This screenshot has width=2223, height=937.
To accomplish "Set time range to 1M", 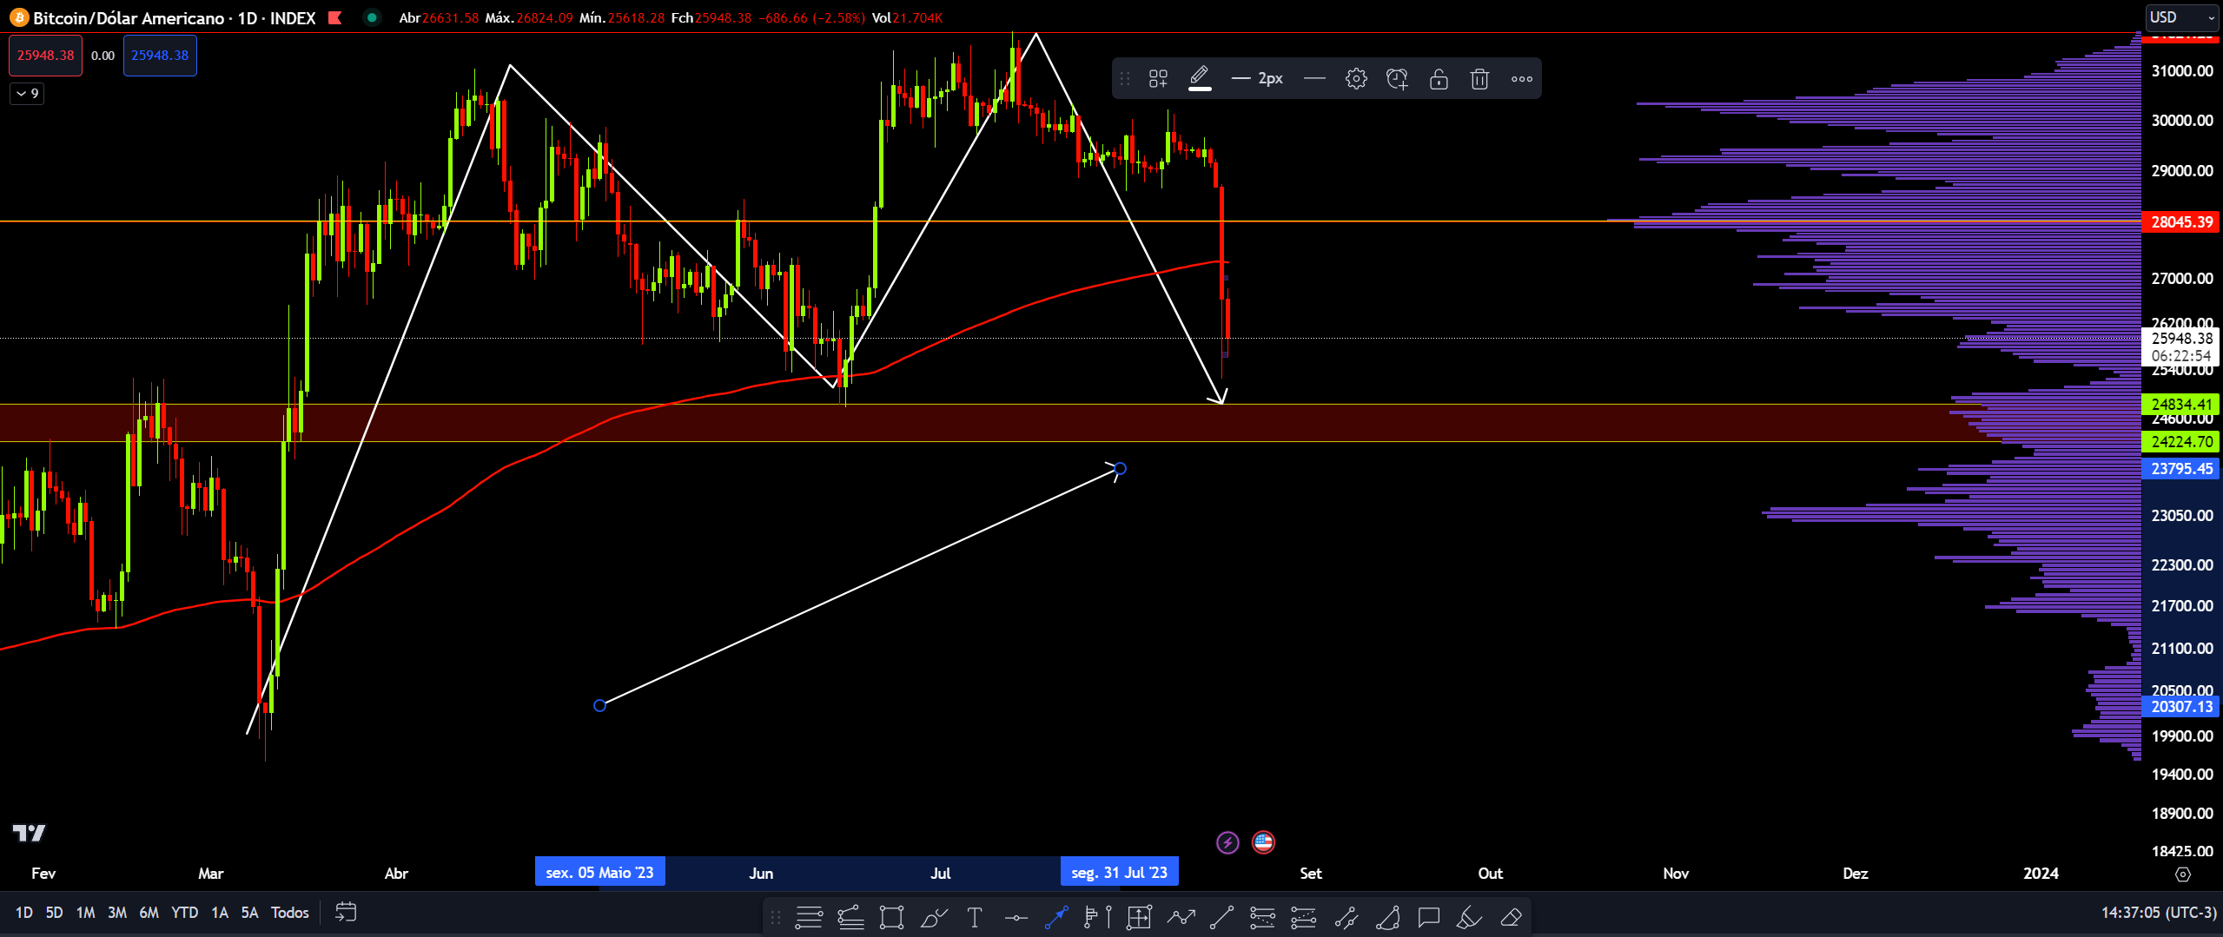I will pos(85,913).
